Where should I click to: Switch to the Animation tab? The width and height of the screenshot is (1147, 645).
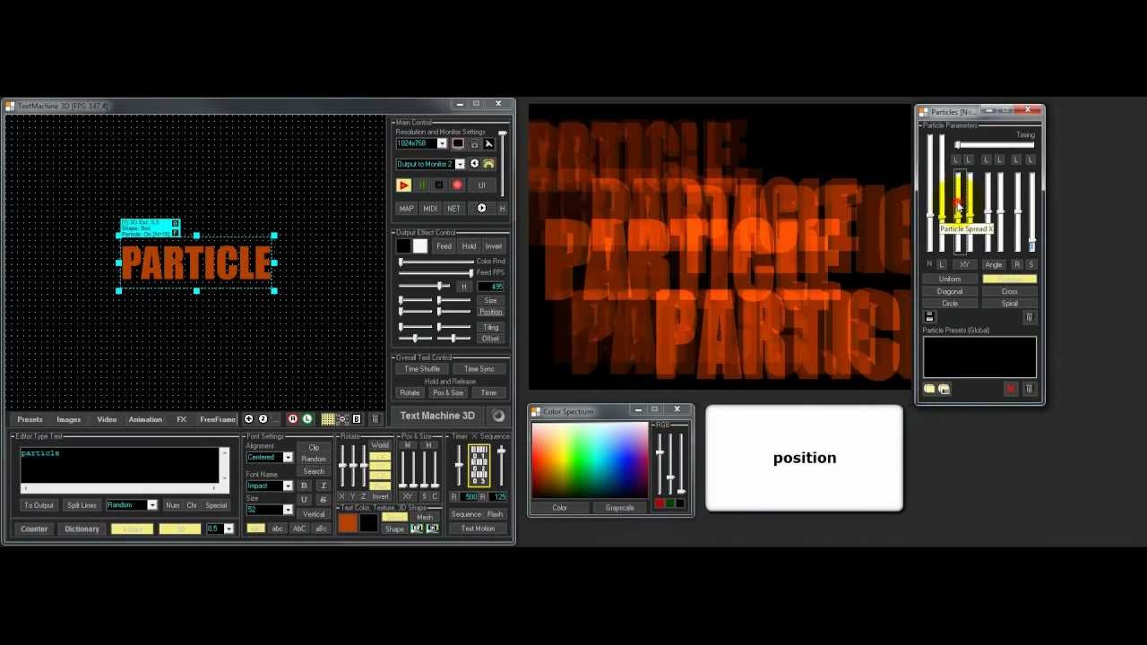coord(145,419)
